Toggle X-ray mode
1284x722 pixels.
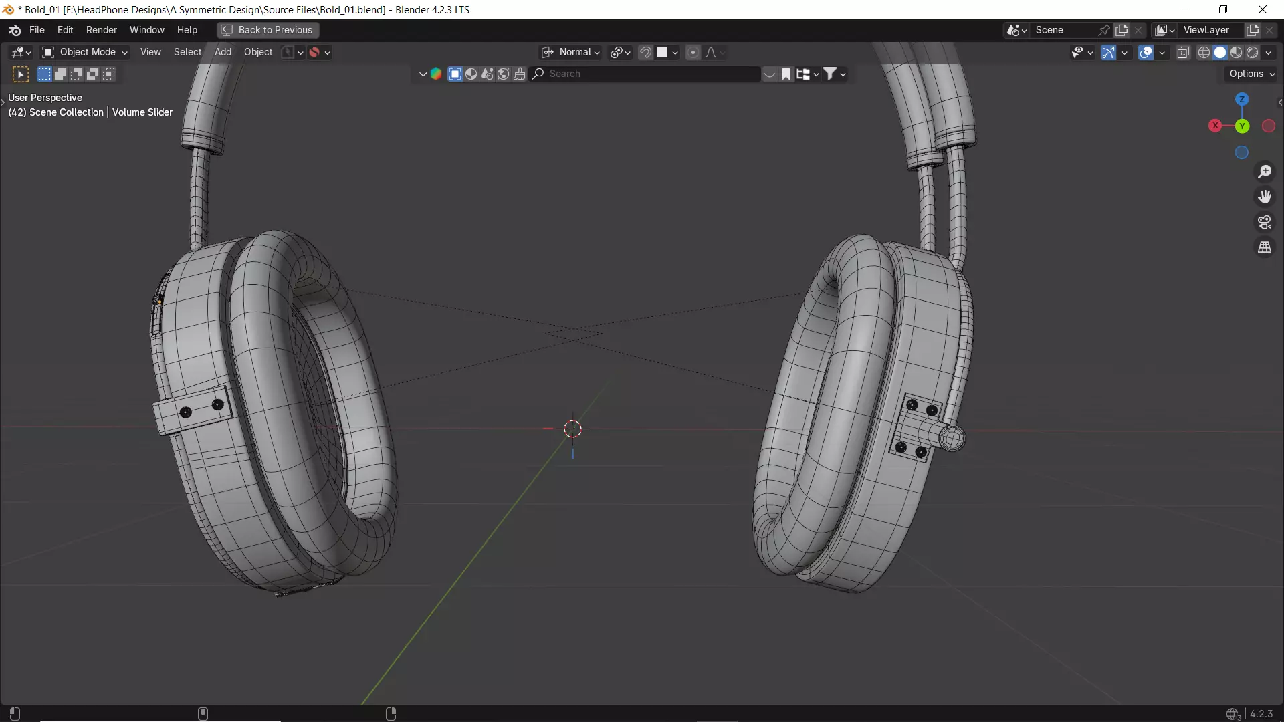coord(1183,53)
